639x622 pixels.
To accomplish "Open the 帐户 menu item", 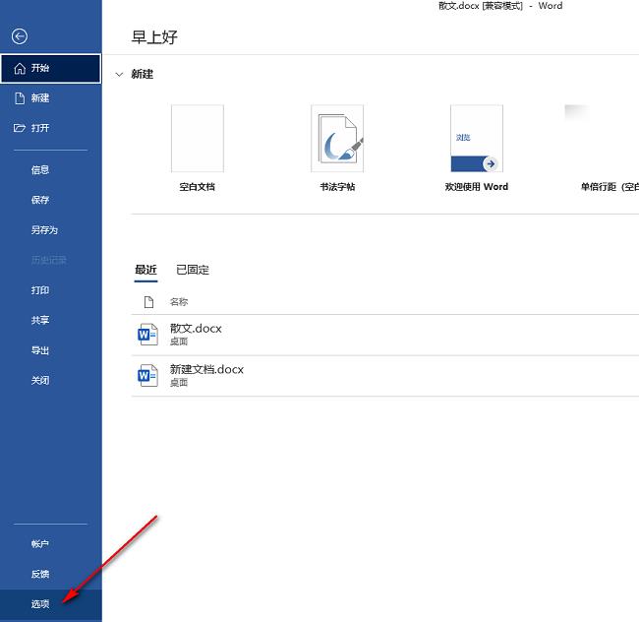I will pyautogui.click(x=51, y=543).
